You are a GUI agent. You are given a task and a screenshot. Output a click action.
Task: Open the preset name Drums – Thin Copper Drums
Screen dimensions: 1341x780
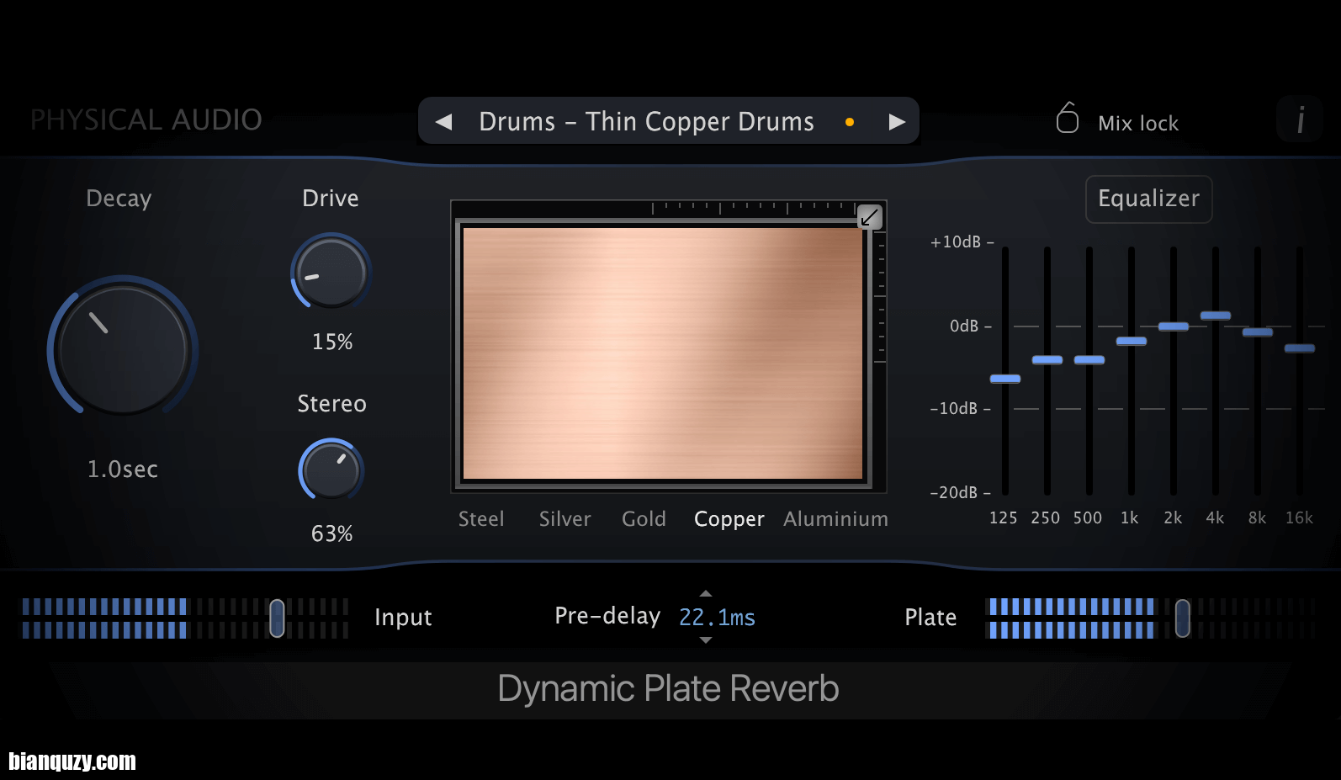click(x=646, y=122)
